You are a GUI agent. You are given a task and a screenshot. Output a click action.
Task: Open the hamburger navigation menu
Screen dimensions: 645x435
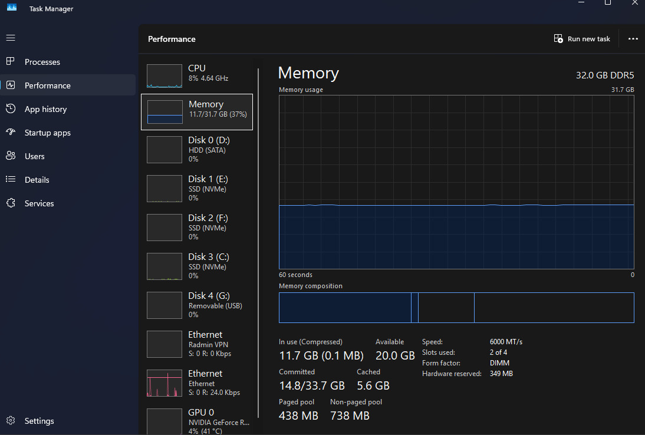[x=11, y=38]
